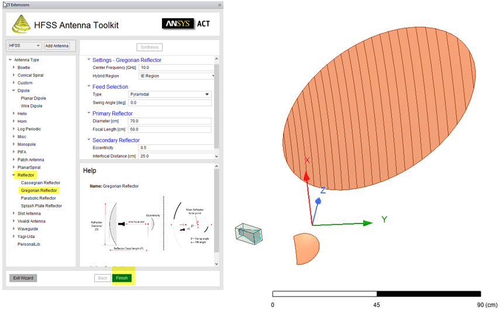Expand the Conical Spiral category

pos(14,75)
